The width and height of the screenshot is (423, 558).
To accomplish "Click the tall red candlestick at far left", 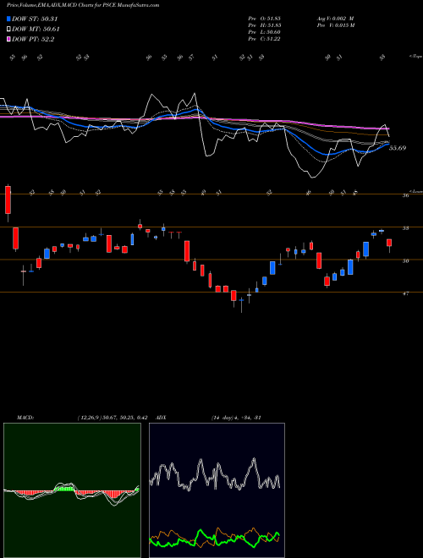I will pos(8,200).
